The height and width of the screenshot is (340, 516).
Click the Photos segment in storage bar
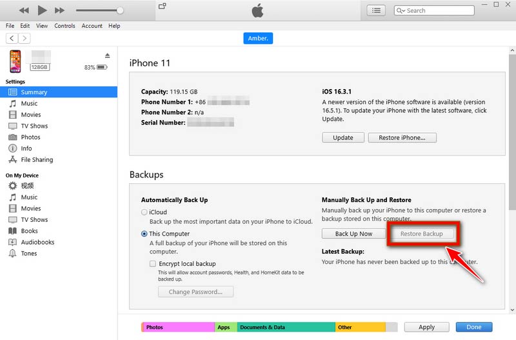[179, 327]
